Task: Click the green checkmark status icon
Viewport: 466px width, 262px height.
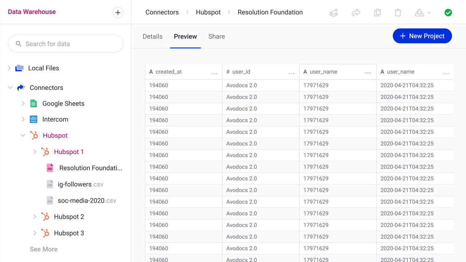Action: point(448,13)
